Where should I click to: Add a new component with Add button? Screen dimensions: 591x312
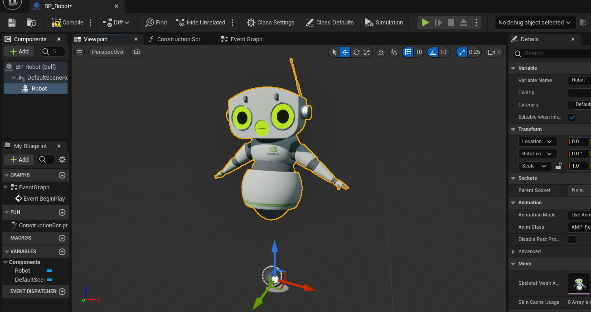[x=19, y=52]
